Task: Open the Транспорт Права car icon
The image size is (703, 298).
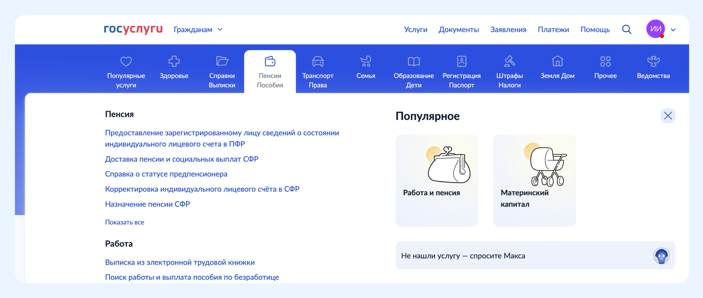Action: tap(318, 62)
